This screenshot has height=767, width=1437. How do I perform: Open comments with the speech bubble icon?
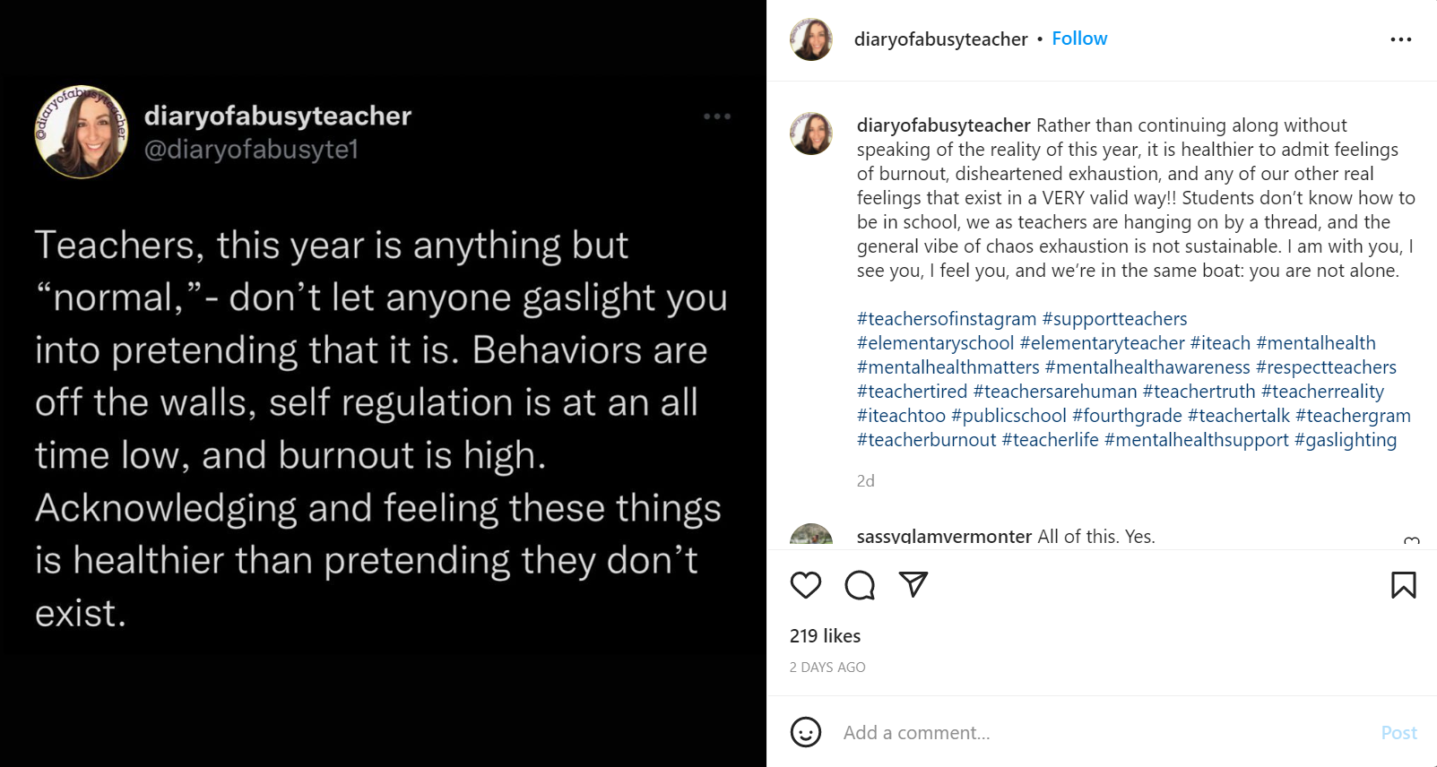pyautogui.click(x=860, y=585)
